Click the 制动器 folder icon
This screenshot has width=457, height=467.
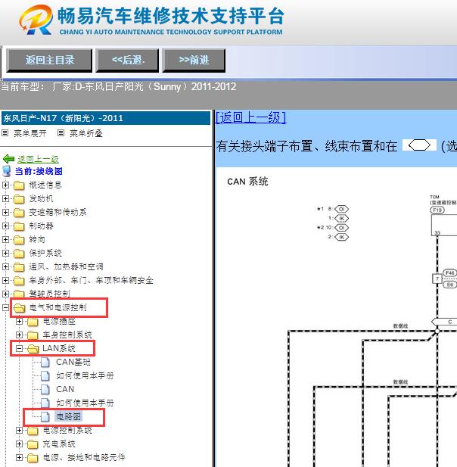click(x=19, y=226)
